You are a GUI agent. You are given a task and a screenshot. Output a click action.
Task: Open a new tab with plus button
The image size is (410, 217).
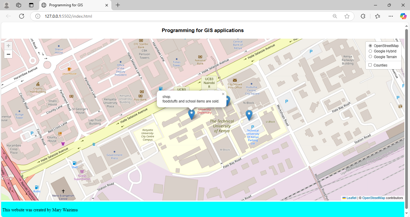(118, 5)
